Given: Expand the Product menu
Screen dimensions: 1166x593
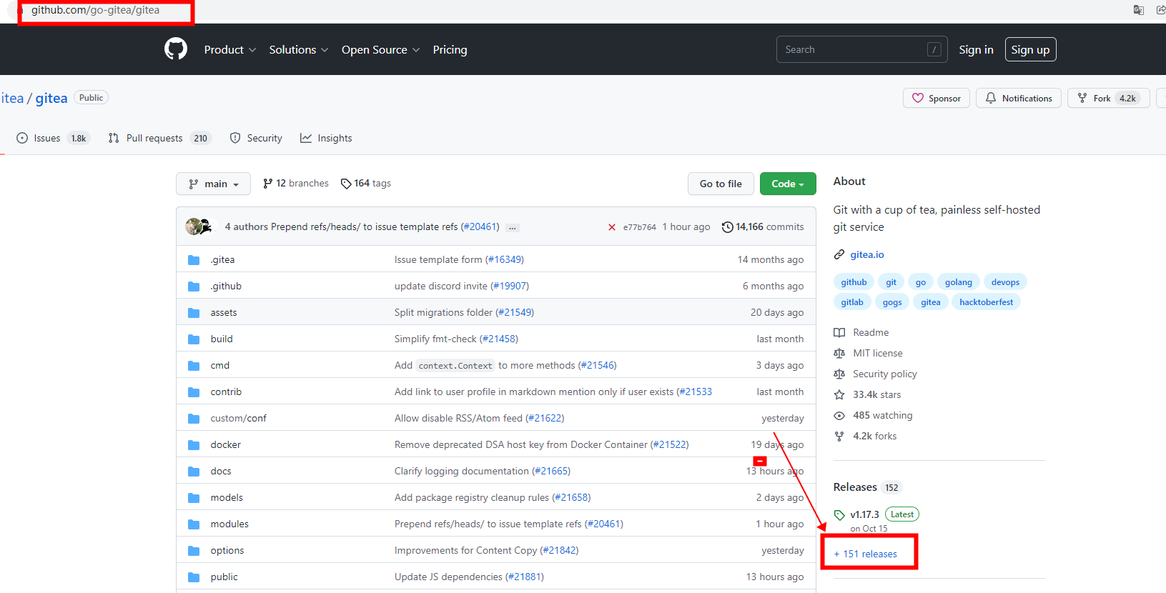Looking at the screenshot, I should (230, 49).
